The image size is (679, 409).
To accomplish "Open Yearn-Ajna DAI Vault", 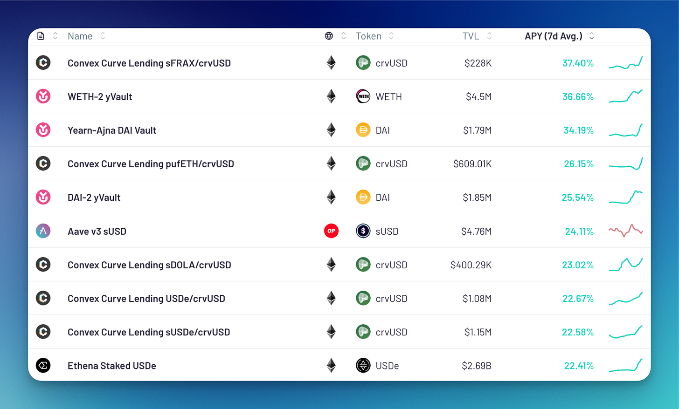I will point(112,130).
